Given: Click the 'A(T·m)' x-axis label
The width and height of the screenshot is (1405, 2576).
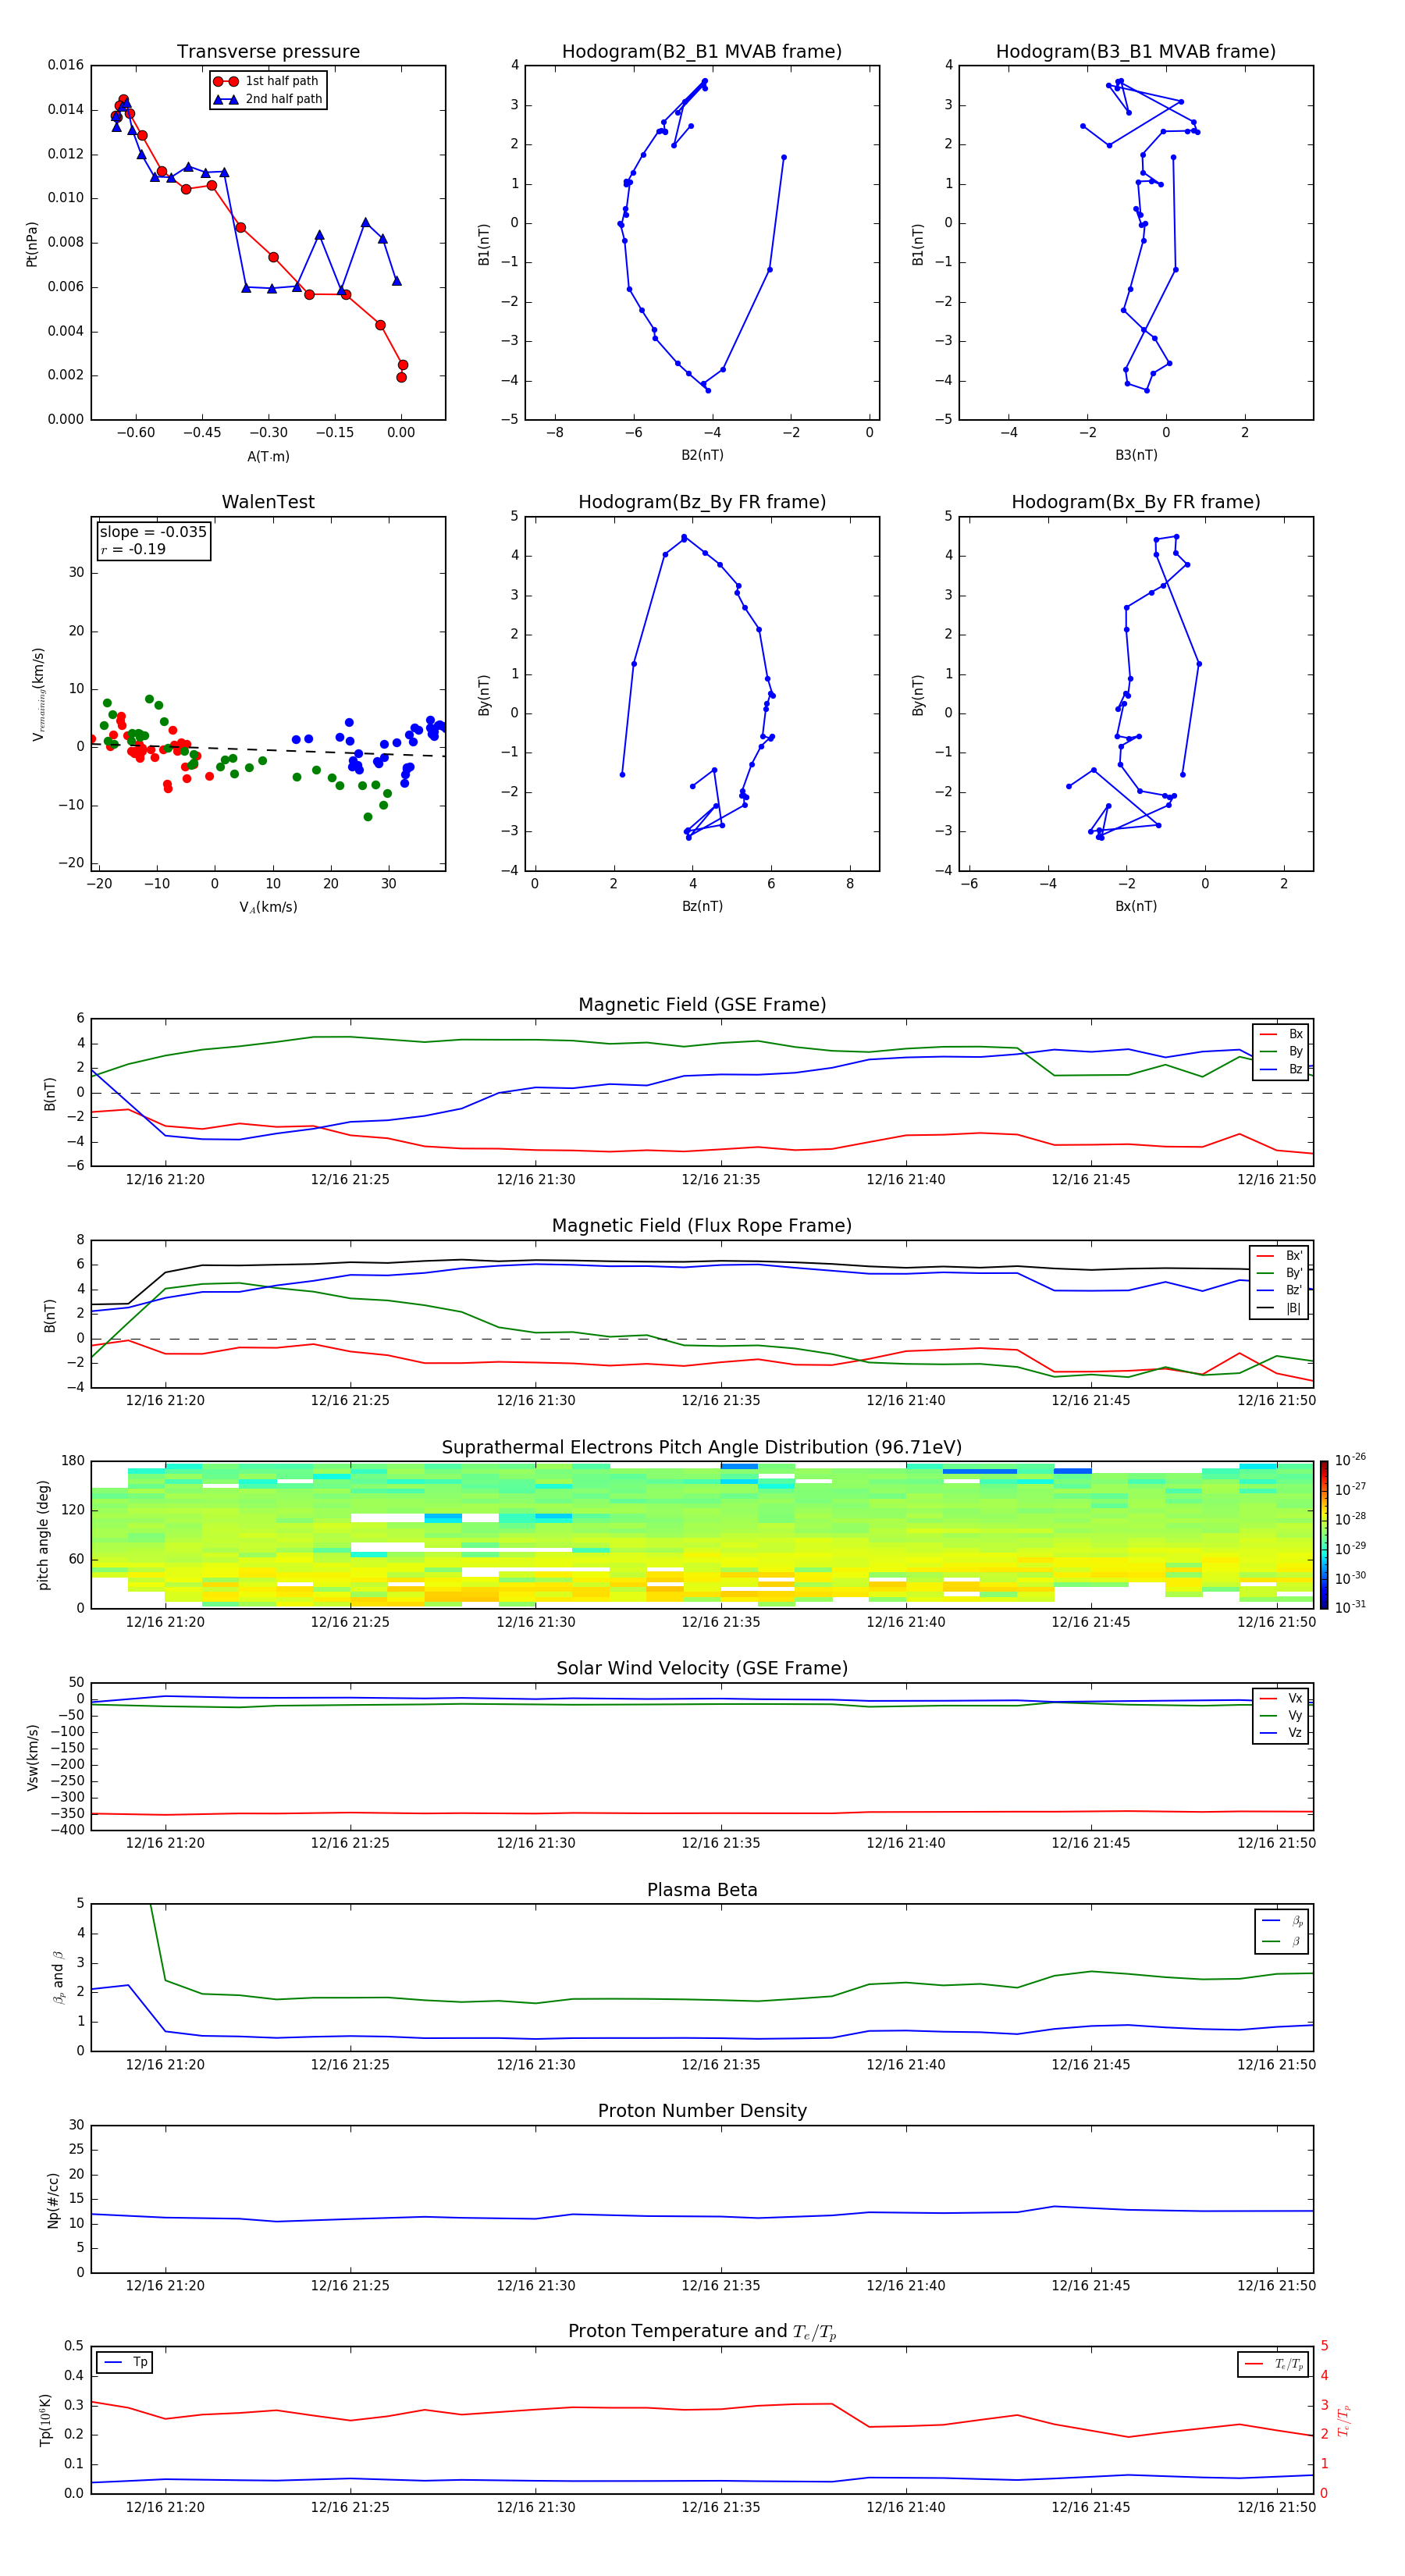Looking at the screenshot, I should pos(268,457).
